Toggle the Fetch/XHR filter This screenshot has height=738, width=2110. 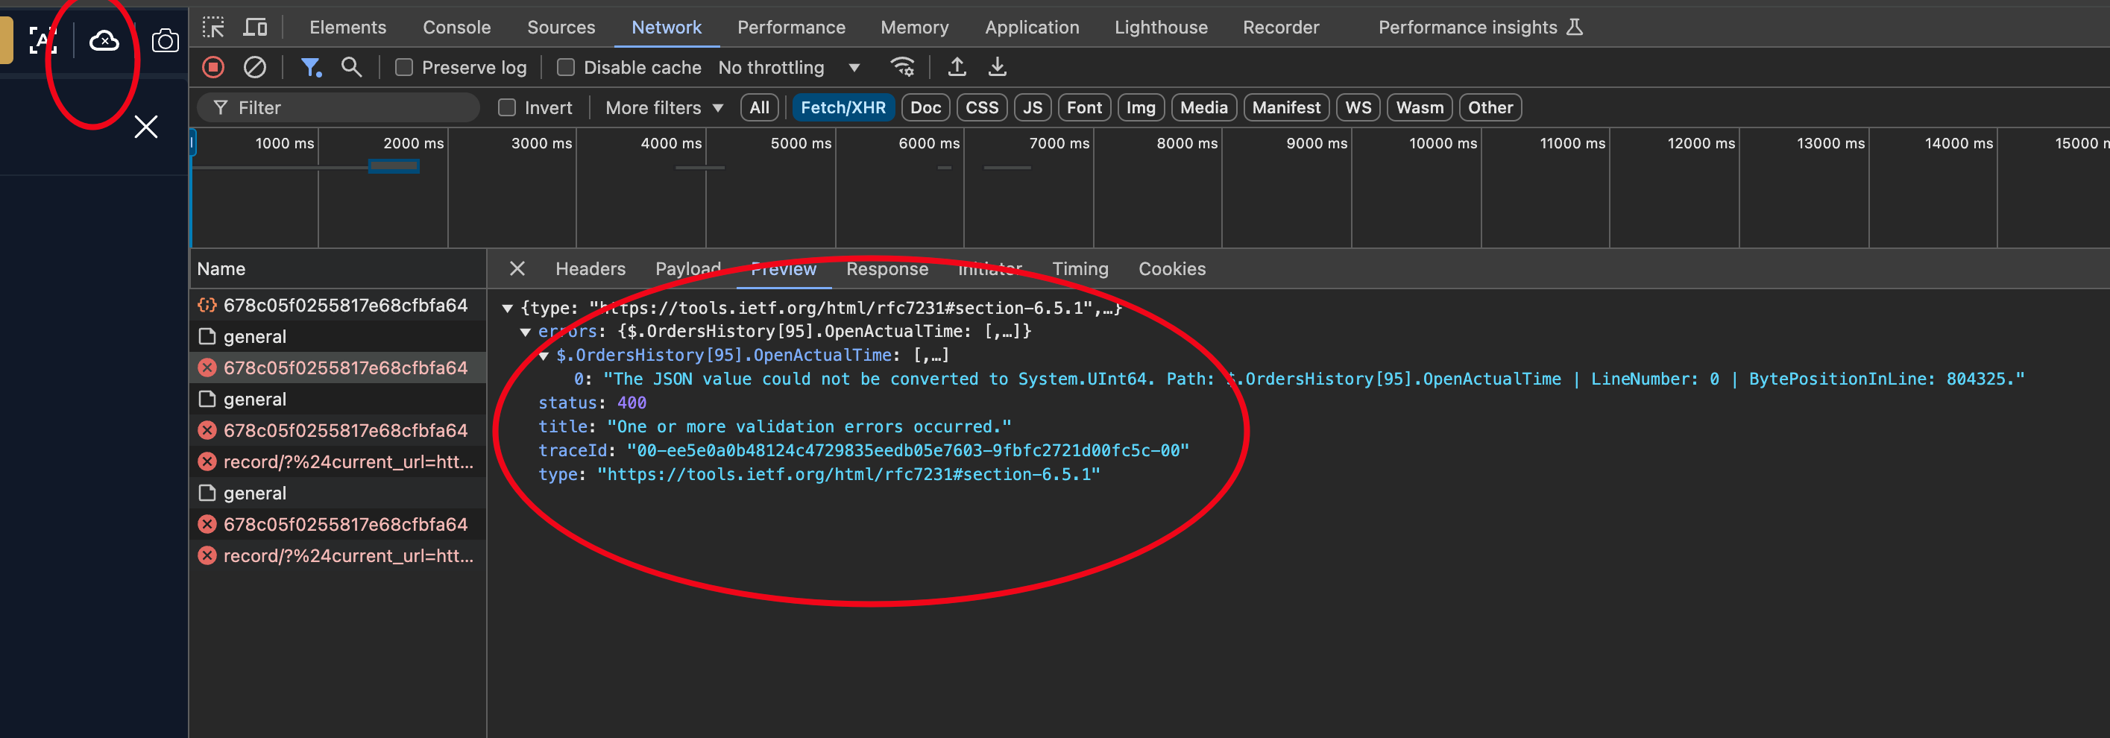[843, 107]
